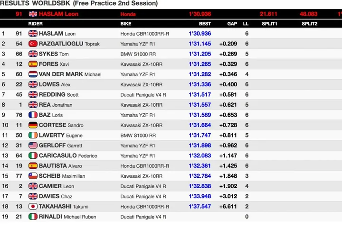Screen dimensions: 342x228
Task: Click the BIKE column header
Action: (x=126, y=24)
